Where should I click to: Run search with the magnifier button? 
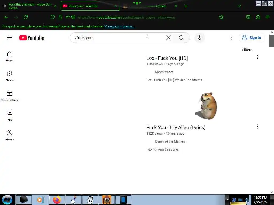[181, 38]
